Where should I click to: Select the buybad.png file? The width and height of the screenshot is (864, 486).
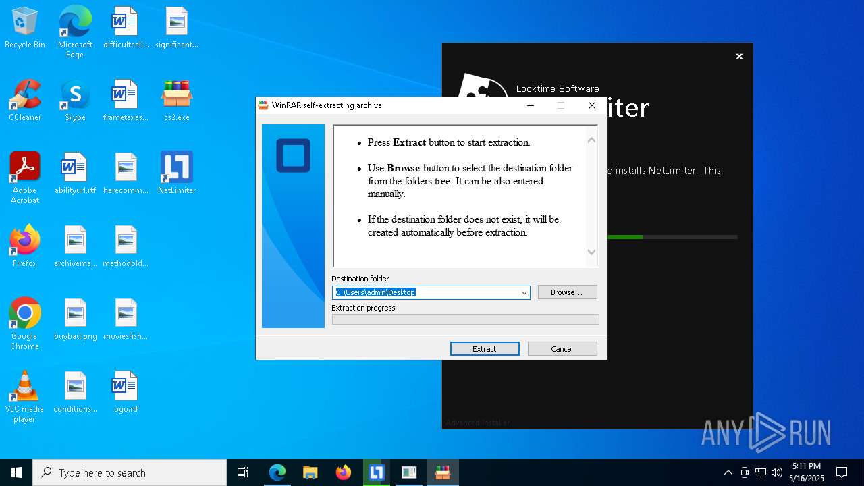pyautogui.click(x=75, y=320)
